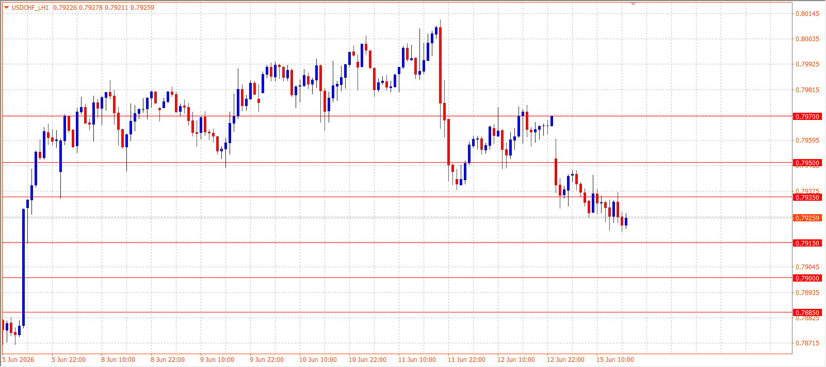
Task: Select the red 0.78850 level price tag
Action: pos(807,313)
